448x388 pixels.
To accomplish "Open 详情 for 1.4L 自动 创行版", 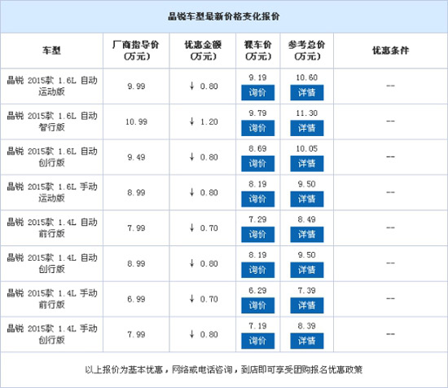I will point(307,270).
